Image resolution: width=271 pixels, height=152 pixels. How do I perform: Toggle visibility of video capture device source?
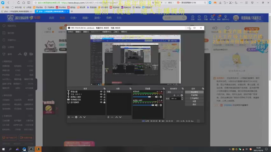(101, 100)
